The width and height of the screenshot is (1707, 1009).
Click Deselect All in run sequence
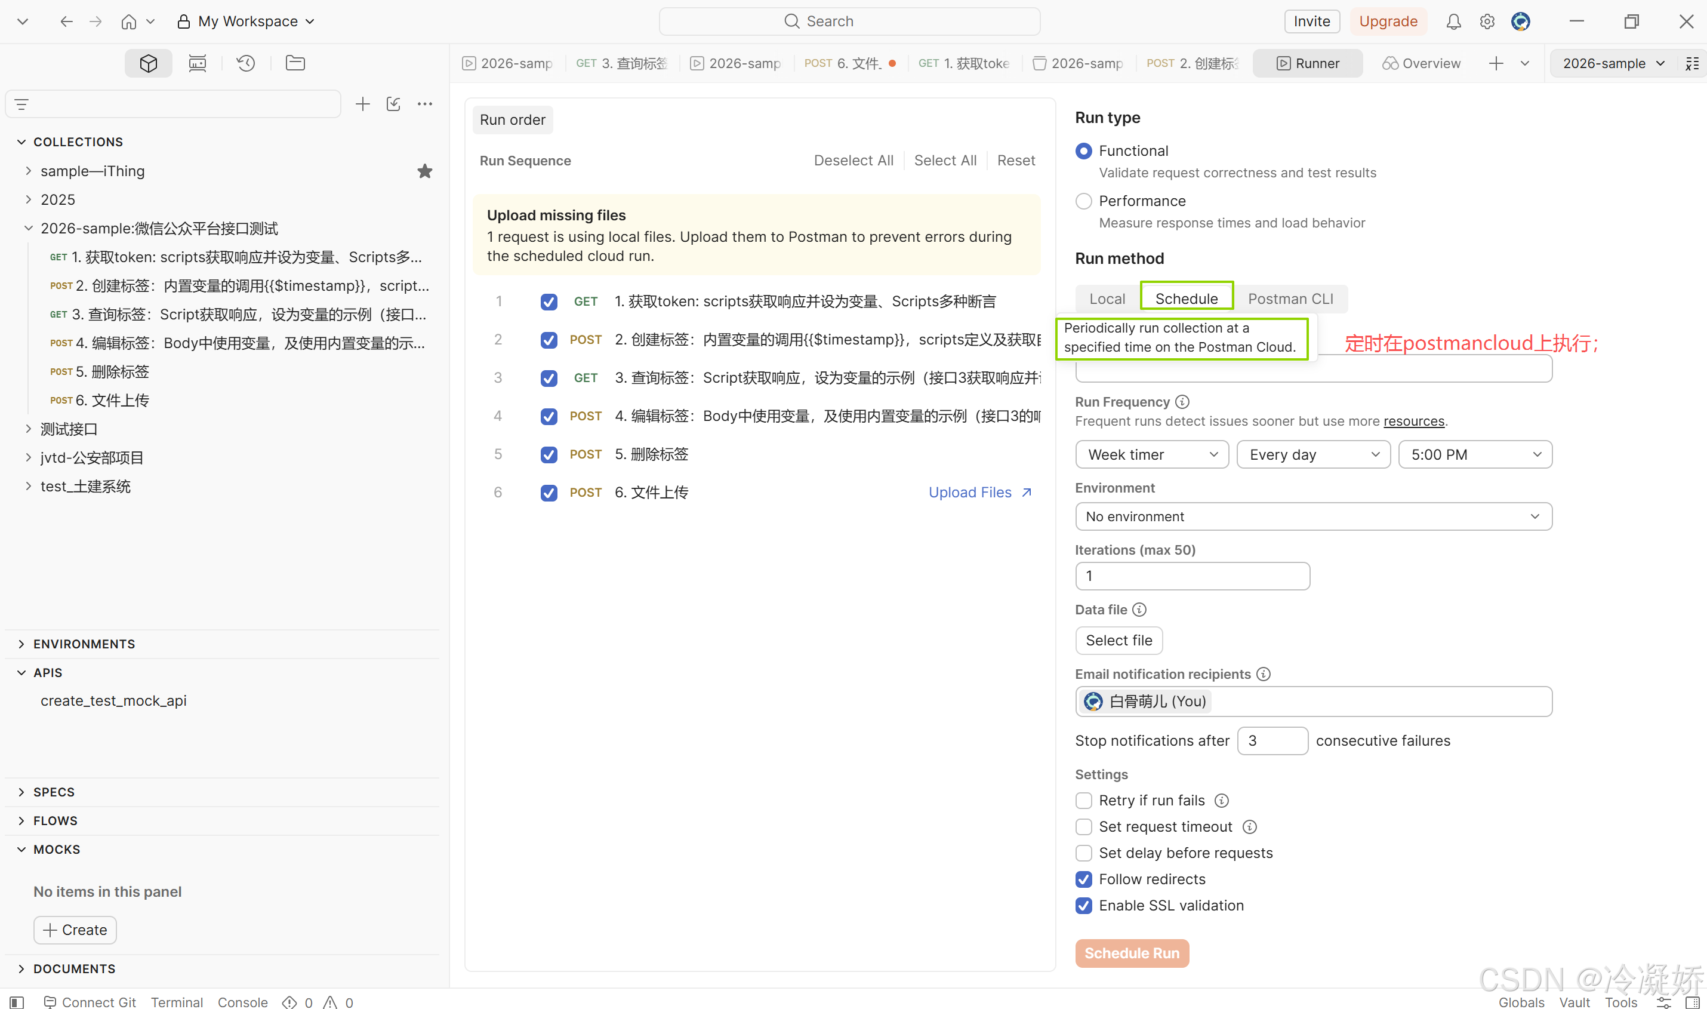[853, 161]
